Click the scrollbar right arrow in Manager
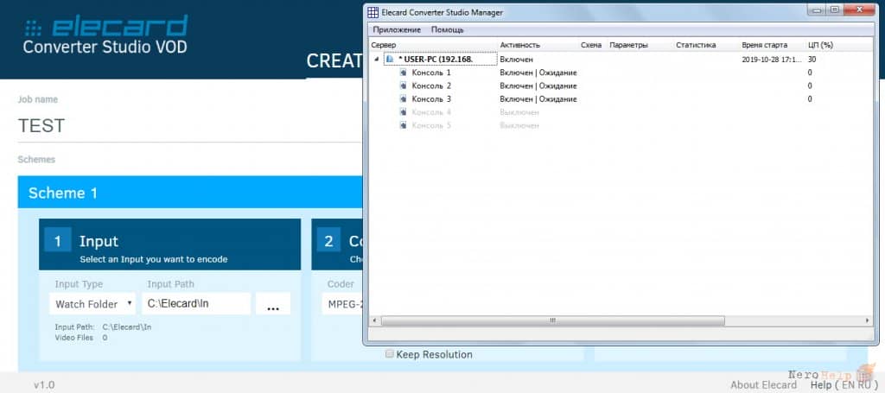Image resolution: width=885 pixels, height=393 pixels. point(867,320)
